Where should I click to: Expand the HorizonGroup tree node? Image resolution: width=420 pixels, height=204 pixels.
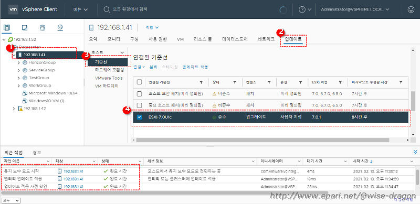[18, 62]
